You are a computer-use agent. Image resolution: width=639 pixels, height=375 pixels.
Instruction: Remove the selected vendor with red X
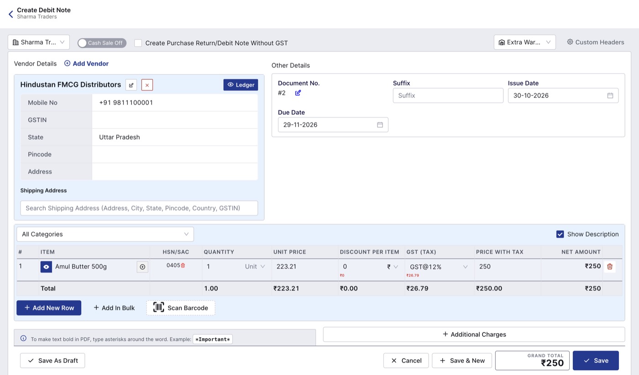(x=147, y=85)
